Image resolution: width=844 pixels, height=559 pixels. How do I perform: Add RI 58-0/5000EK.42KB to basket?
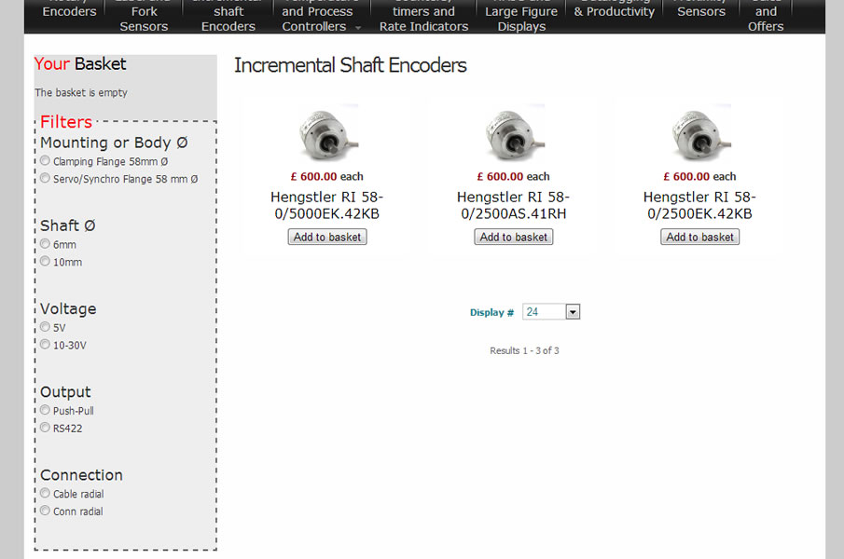pyautogui.click(x=327, y=237)
